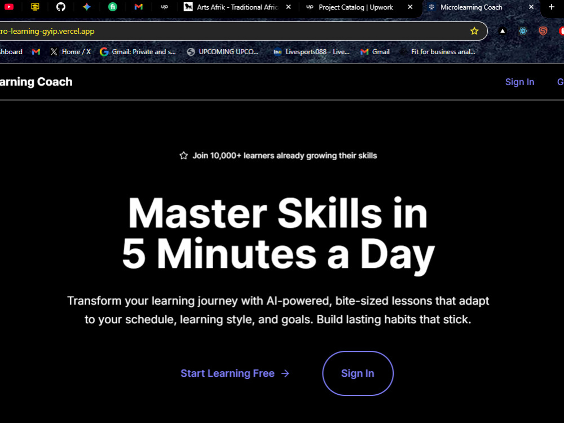The height and width of the screenshot is (423, 564).
Task: Open the Livesports088 bookmark
Action: [311, 52]
